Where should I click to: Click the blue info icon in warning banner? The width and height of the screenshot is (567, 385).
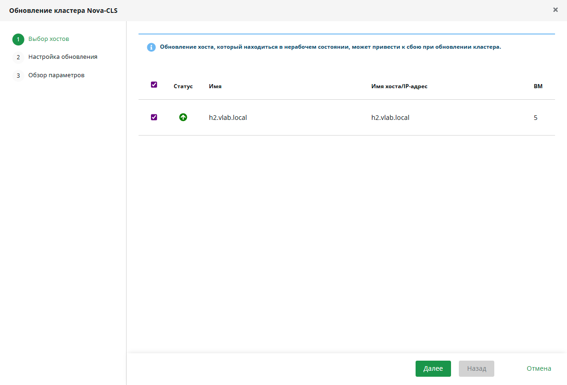[151, 47]
